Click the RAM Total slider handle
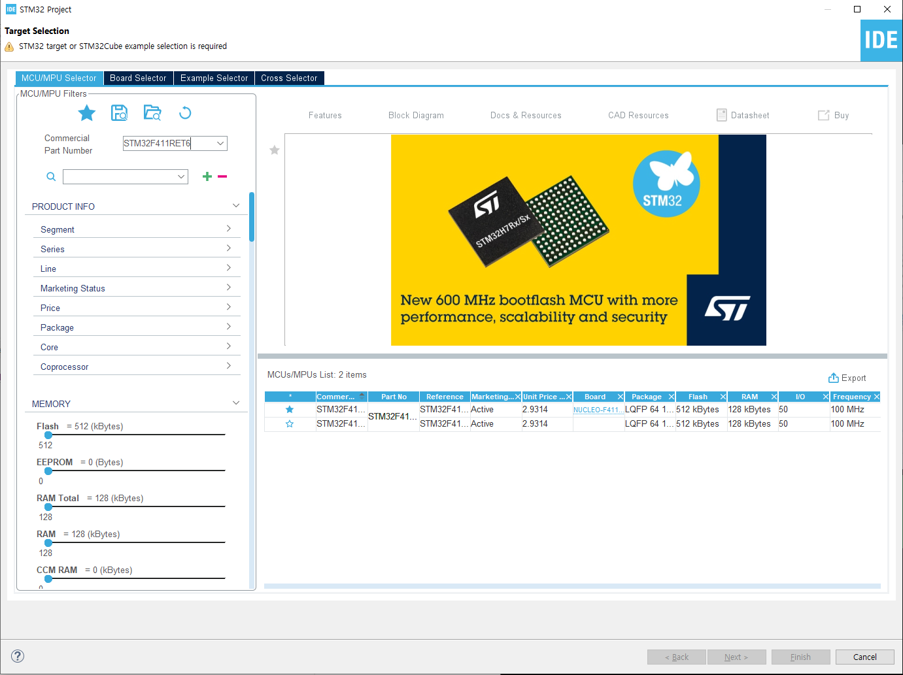 point(48,506)
